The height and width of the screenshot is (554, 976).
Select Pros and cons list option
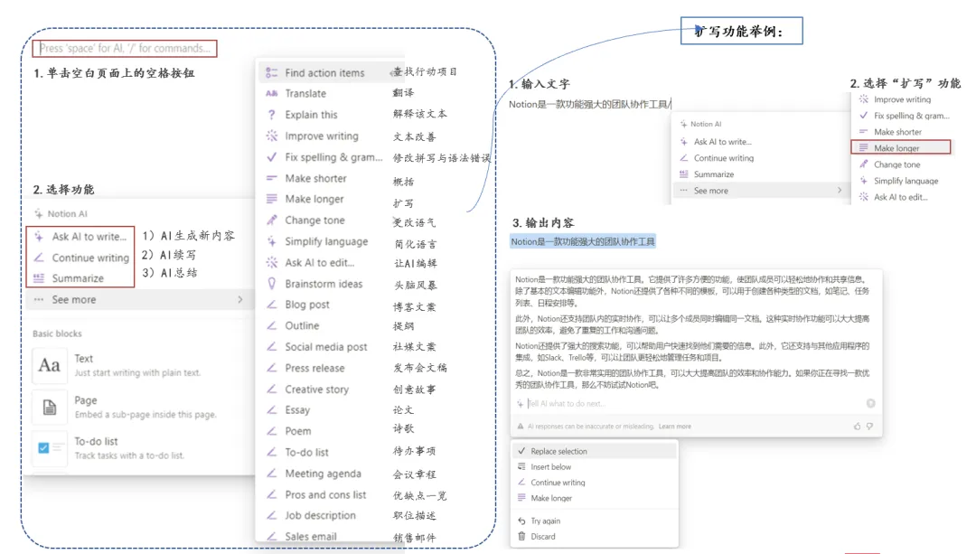coord(325,494)
